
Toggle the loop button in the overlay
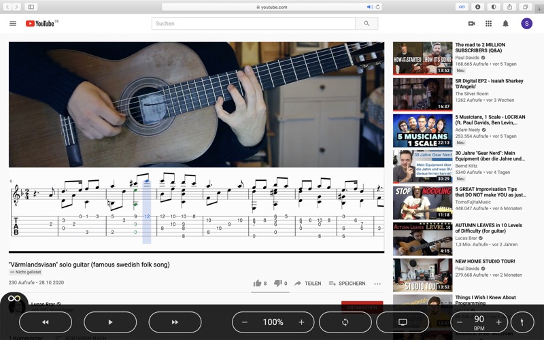click(345, 322)
